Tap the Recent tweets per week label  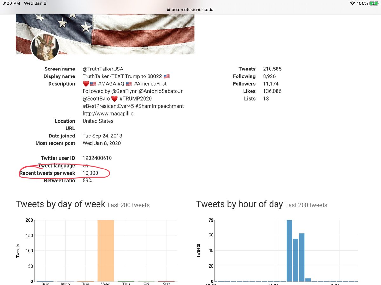point(47,173)
